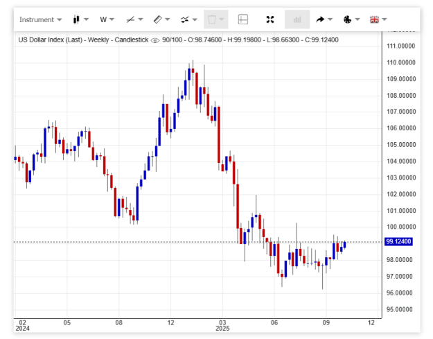This screenshot has height=339, width=433.
Task: Click the 101.00000 price axis label
Action: 401,211
